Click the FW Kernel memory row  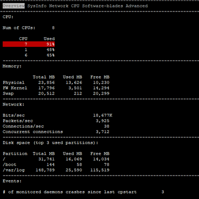[x=56, y=88]
